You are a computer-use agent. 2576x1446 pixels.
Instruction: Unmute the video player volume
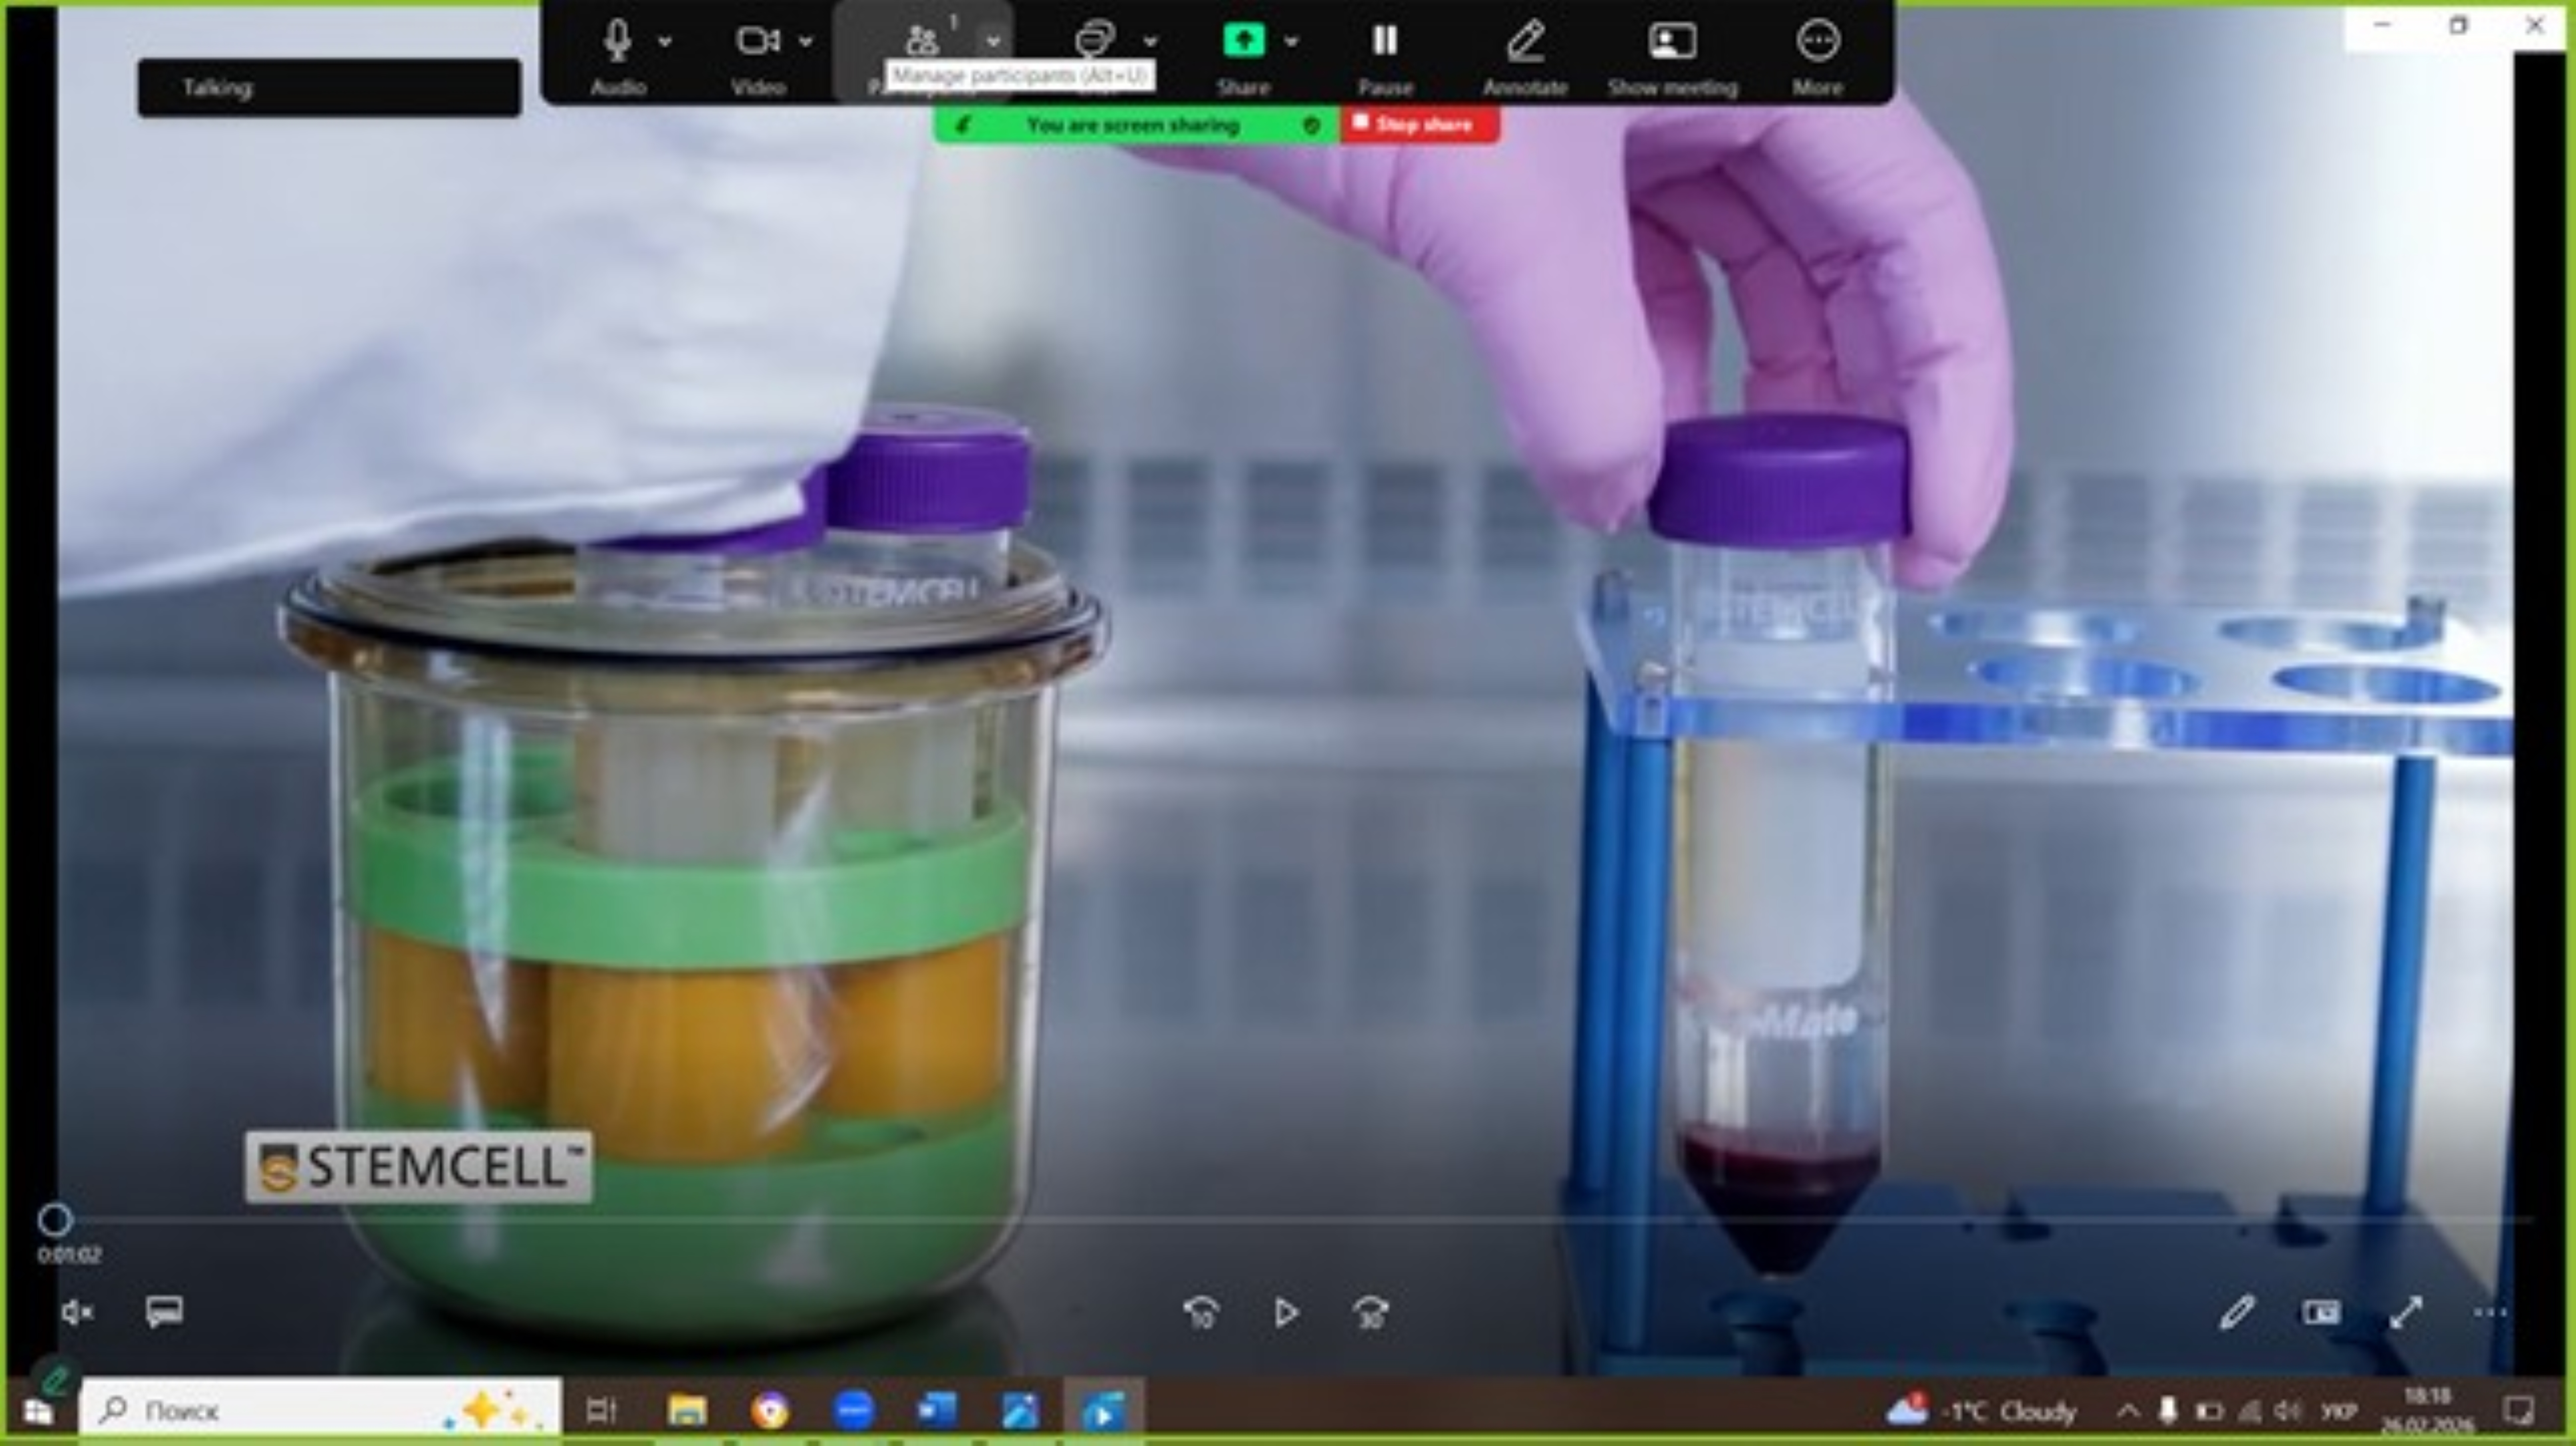(77, 1312)
